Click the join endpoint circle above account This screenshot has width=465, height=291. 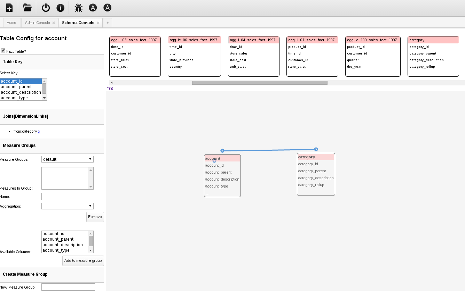(x=222, y=151)
